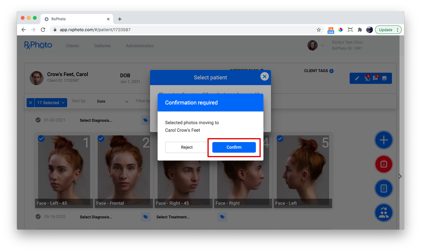Clear selection with the X button
The image size is (421, 252).
(31, 103)
